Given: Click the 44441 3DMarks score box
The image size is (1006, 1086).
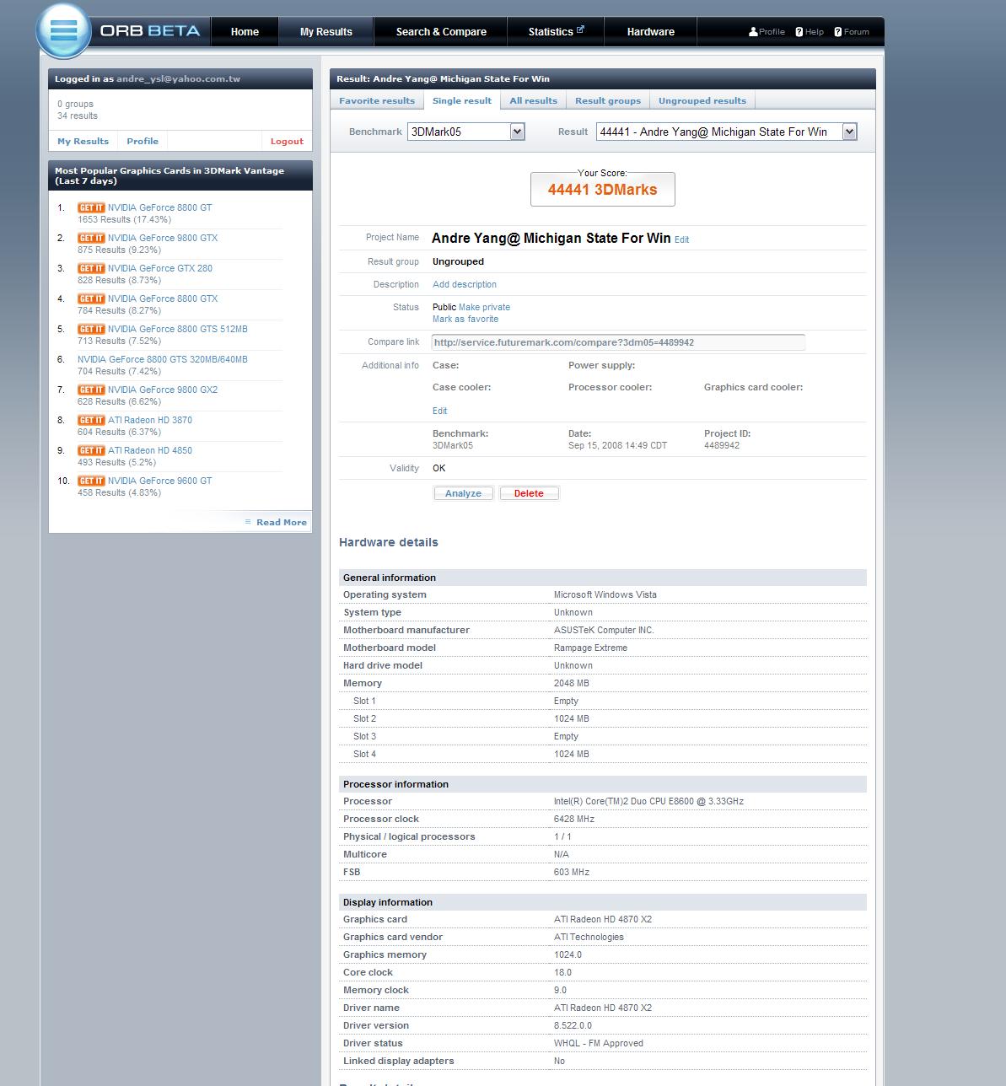Looking at the screenshot, I should pos(602,189).
